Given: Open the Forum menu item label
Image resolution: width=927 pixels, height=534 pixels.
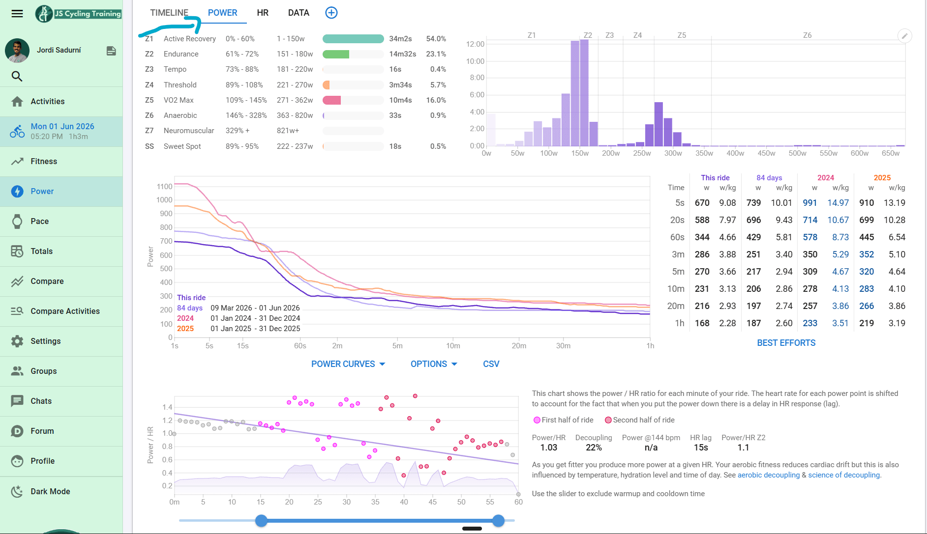Looking at the screenshot, I should click(42, 431).
